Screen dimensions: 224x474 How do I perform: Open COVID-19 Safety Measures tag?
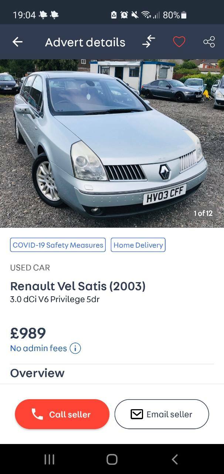58,245
